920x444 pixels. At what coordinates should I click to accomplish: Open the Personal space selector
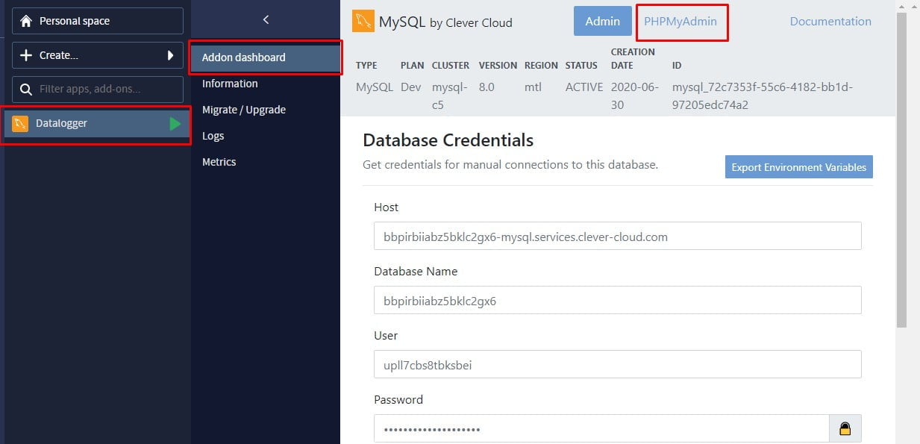point(98,22)
